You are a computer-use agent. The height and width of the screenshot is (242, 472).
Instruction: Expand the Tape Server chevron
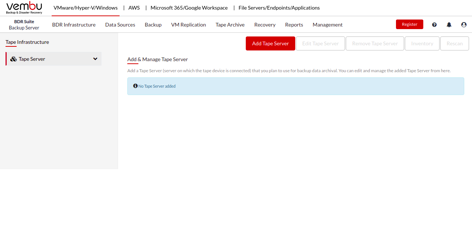tap(95, 59)
